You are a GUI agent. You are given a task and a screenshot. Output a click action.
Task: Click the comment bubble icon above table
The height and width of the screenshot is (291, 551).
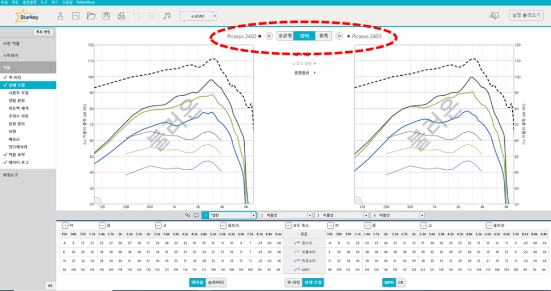click(x=196, y=215)
